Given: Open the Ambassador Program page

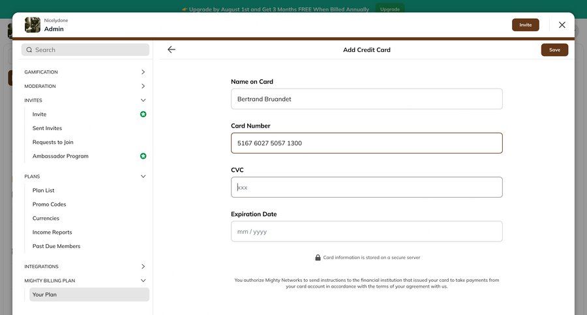Looking at the screenshot, I should click(60, 156).
